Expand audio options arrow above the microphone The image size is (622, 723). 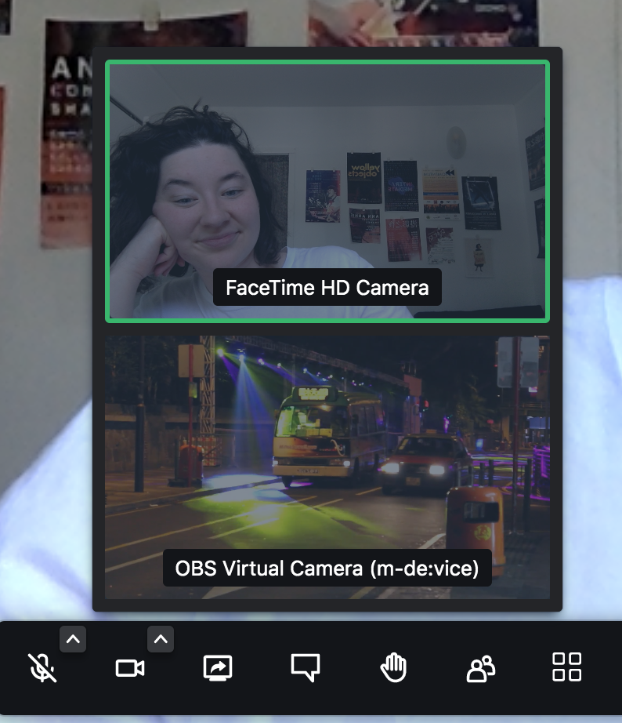coord(73,639)
